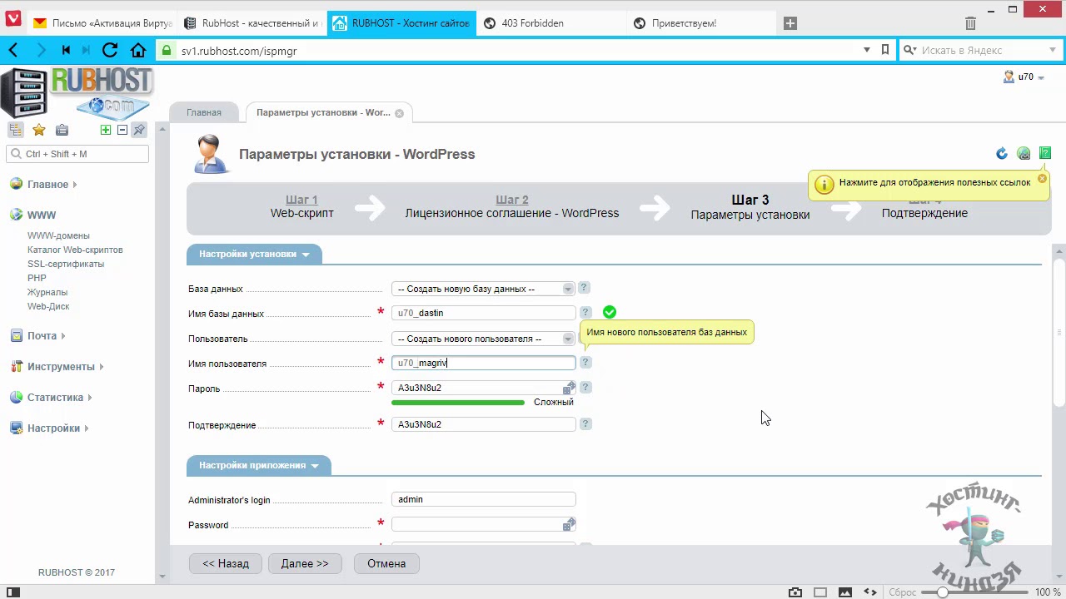Click the screenshot camera icon in status bar

[795, 592]
